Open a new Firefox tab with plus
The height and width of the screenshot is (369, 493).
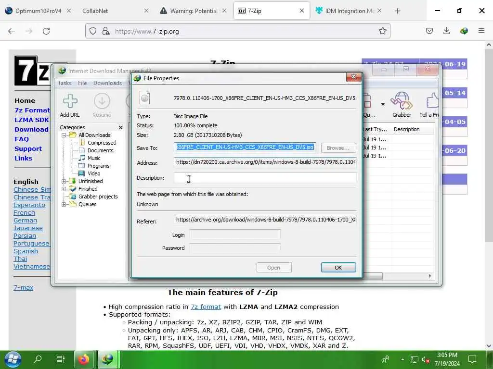pyautogui.click(x=397, y=11)
